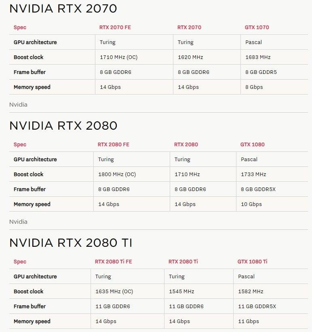Click the 1545 MHz boost clock cell
312x332 pixels.
pos(181,292)
